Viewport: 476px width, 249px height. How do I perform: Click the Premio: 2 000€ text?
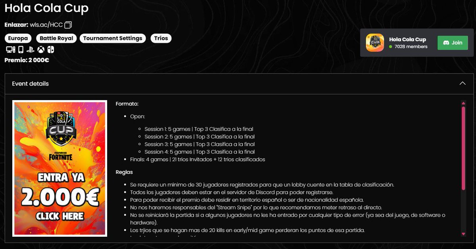(x=27, y=61)
